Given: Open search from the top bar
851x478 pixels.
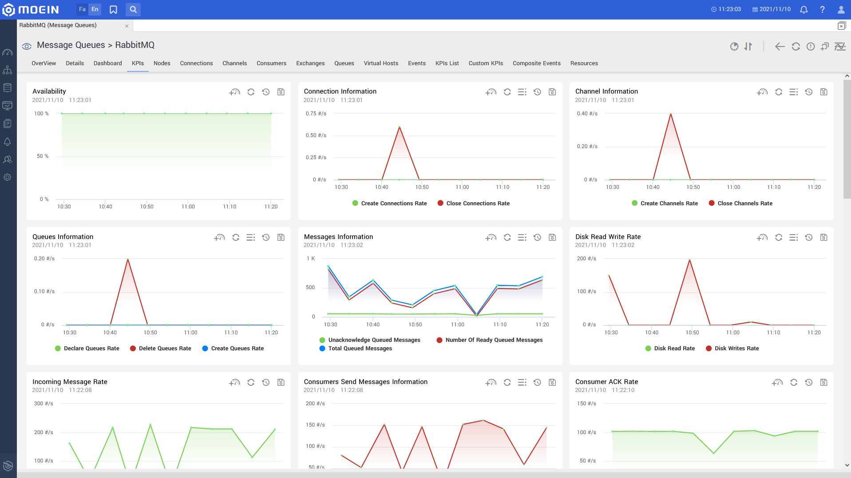Looking at the screenshot, I should pyautogui.click(x=133, y=9).
